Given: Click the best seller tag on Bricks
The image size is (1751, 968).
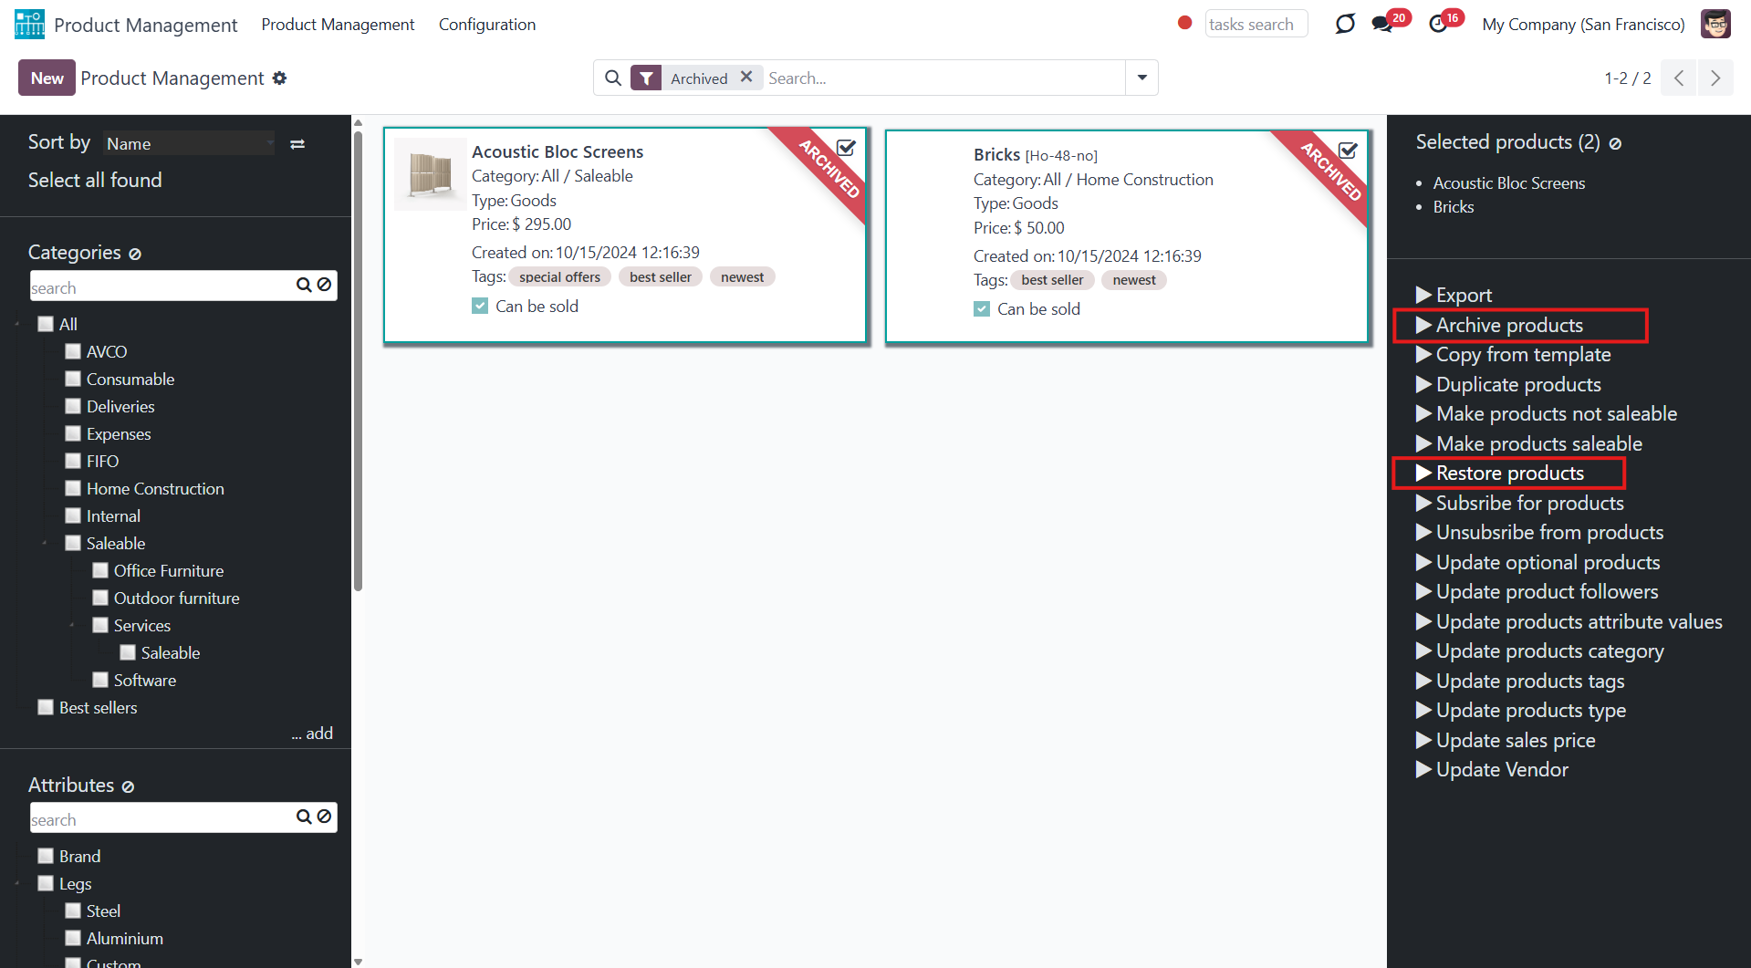Looking at the screenshot, I should (x=1052, y=280).
